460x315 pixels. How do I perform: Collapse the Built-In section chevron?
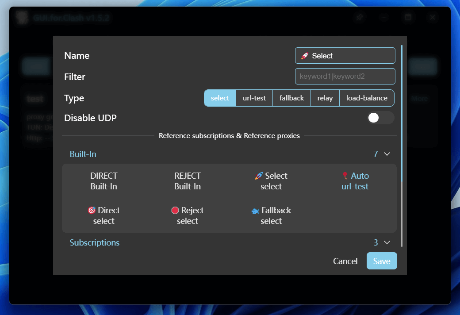387,154
